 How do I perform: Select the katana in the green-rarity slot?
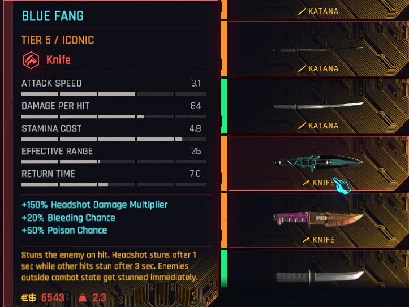coord(318,106)
